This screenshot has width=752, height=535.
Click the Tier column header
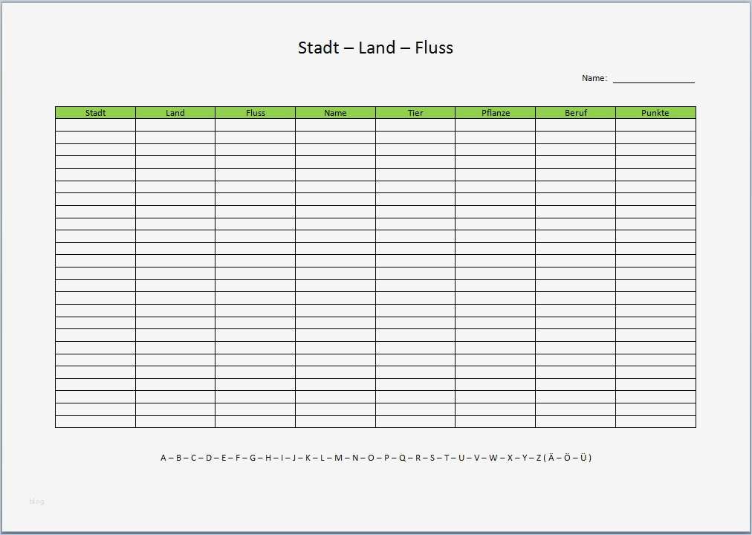click(x=415, y=113)
